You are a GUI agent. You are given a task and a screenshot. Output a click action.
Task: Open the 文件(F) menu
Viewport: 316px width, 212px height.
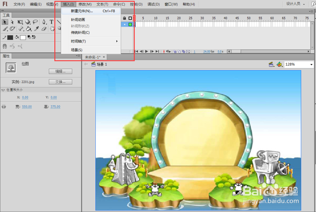point(19,4)
